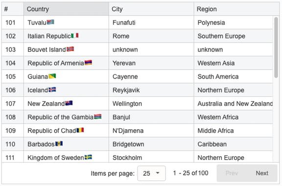Click the dropdown arrow beside 25

[158, 173]
